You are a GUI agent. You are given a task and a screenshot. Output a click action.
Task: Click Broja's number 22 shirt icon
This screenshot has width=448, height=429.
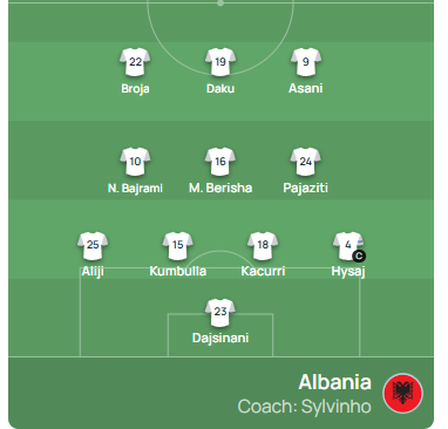(135, 62)
